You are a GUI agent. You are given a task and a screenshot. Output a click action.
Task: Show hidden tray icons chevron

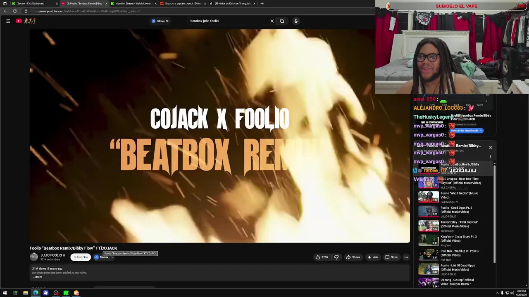coord(497,293)
